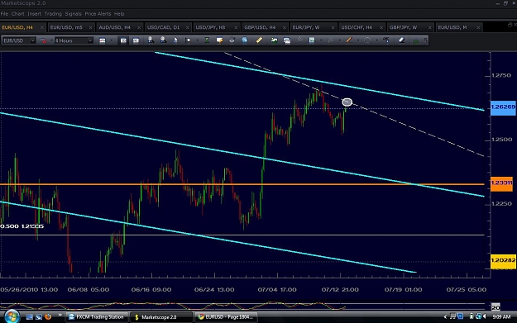Toggle the second chart view button
Viewport: 517px width, 323px height.
[x=136, y=40]
